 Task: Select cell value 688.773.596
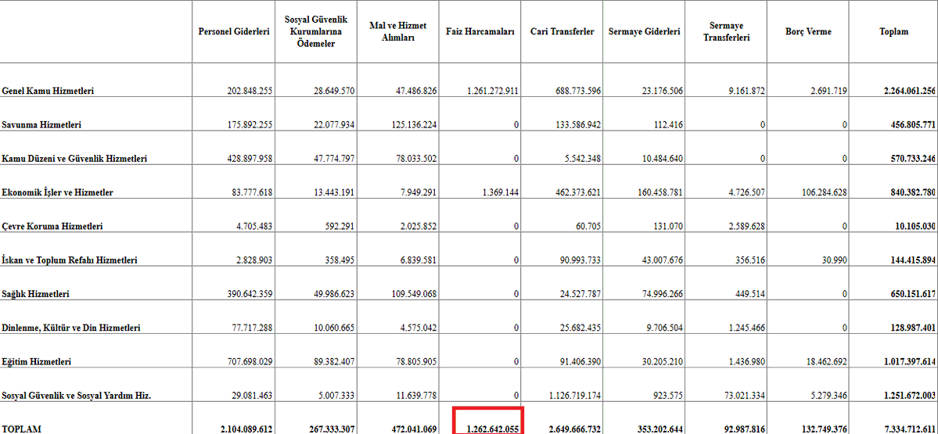click(578, 91)
